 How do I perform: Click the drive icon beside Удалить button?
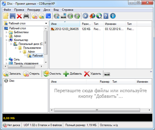[107, 74]
